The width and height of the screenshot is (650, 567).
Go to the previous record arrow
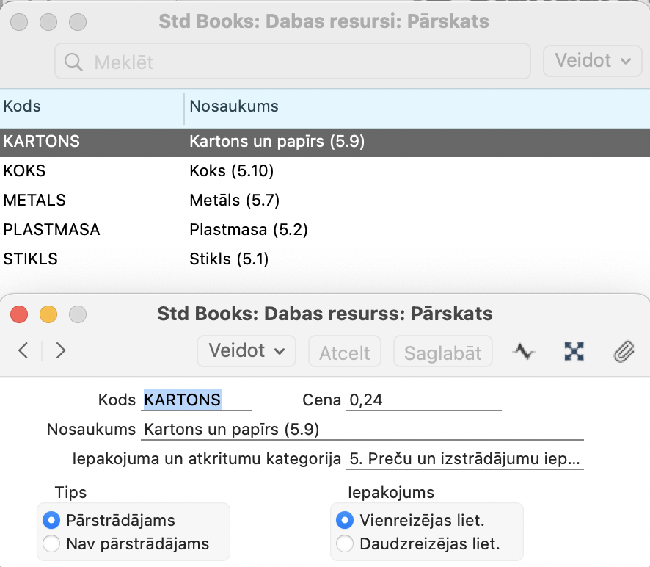[23, 351]
